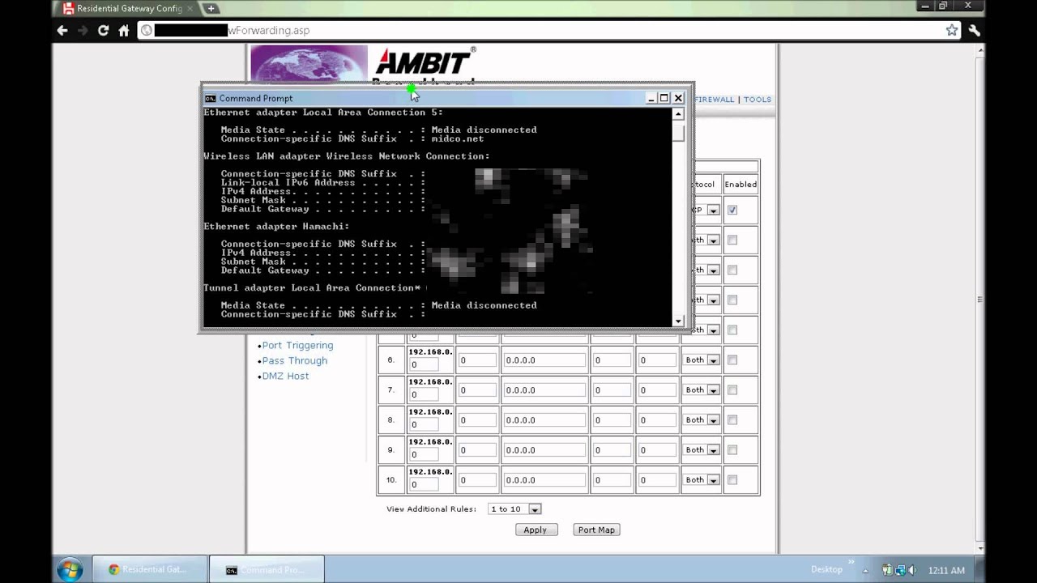The height and width of the screenshot is (583, 1037).
Task: Open the Windows Start menu orb
Action: pyautogui.click(x=70, y=569)
